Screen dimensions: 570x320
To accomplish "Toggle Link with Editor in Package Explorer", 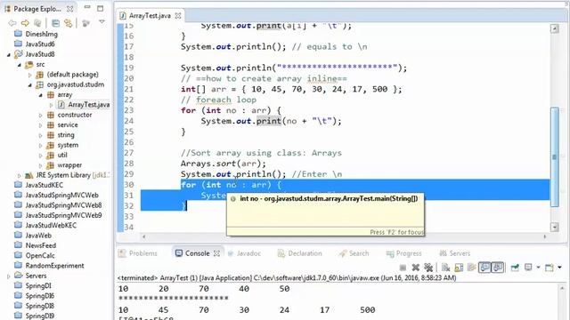I will pyautogui.click(x=68, y=23).
